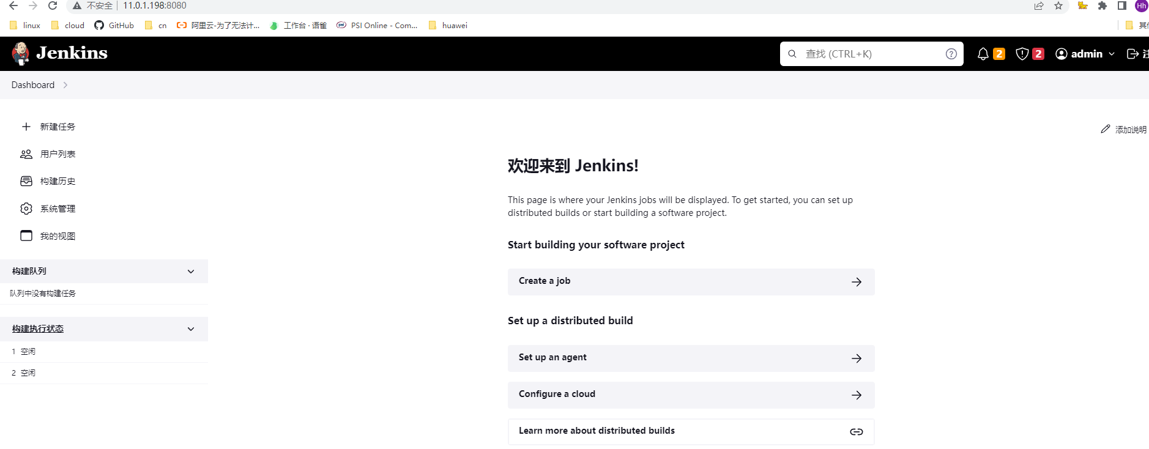Open search help question mark icon
This screenshot has width=1149, height=449.
pyautogui.click(x=951, y=54)
